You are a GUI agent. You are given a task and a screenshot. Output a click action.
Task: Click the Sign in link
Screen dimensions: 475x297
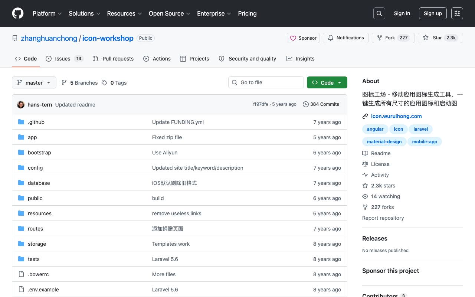click(x=402, y=13)
